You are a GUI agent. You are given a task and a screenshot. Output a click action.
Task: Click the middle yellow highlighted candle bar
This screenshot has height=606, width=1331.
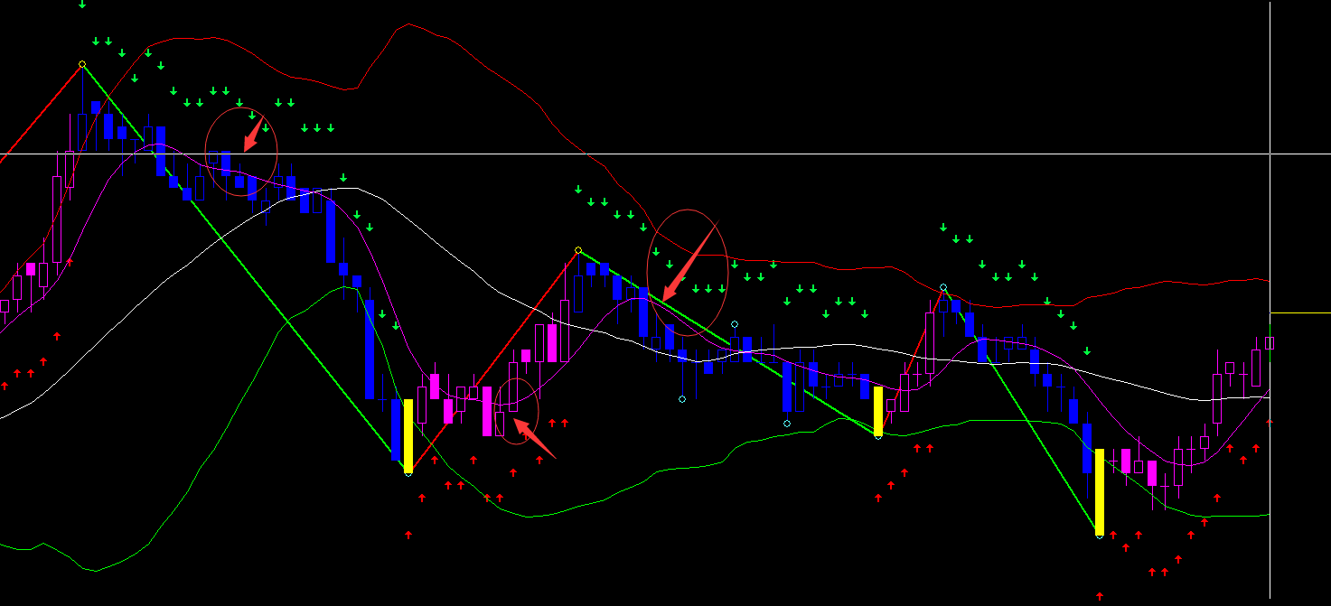pos(877,412)
